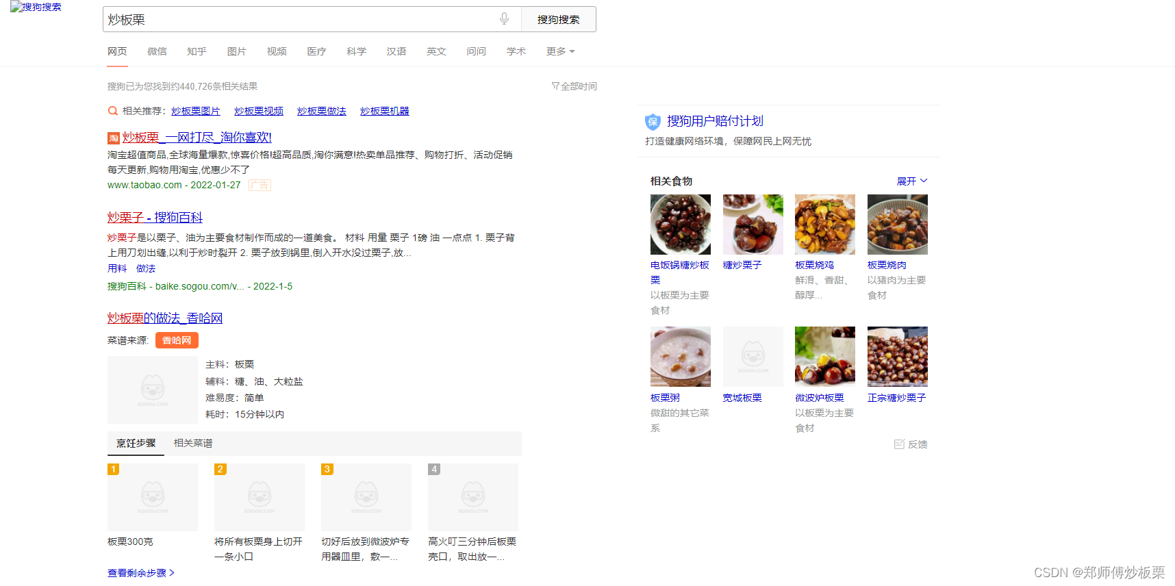Open the 炒栗子 - 搜狗百科 result
This screenshot has width=1175, height=586.
point(155,217)
